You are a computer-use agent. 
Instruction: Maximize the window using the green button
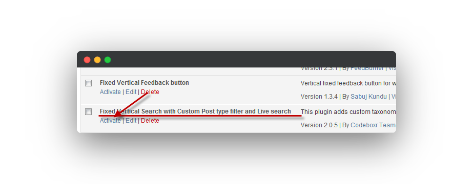coord(108,60)
